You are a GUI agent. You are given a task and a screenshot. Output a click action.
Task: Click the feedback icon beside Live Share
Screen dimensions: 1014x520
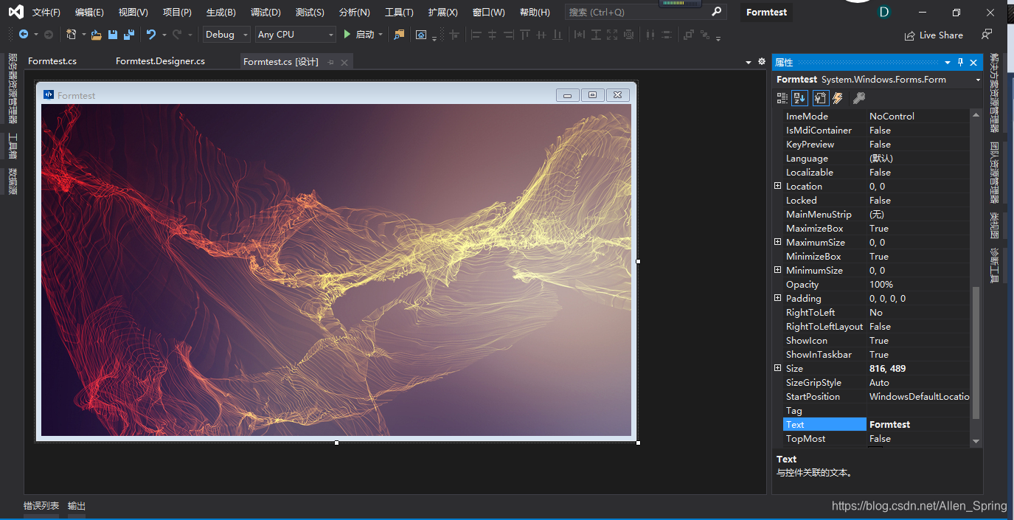point(987,35)
